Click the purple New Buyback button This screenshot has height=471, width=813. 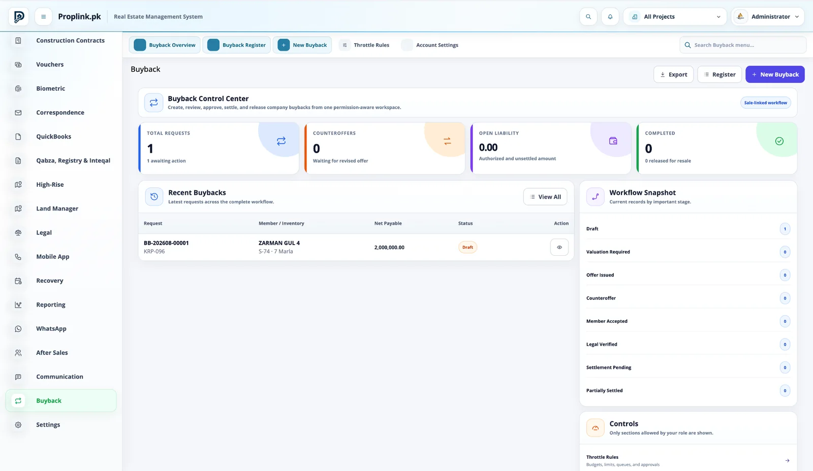(x=775, y=75)
